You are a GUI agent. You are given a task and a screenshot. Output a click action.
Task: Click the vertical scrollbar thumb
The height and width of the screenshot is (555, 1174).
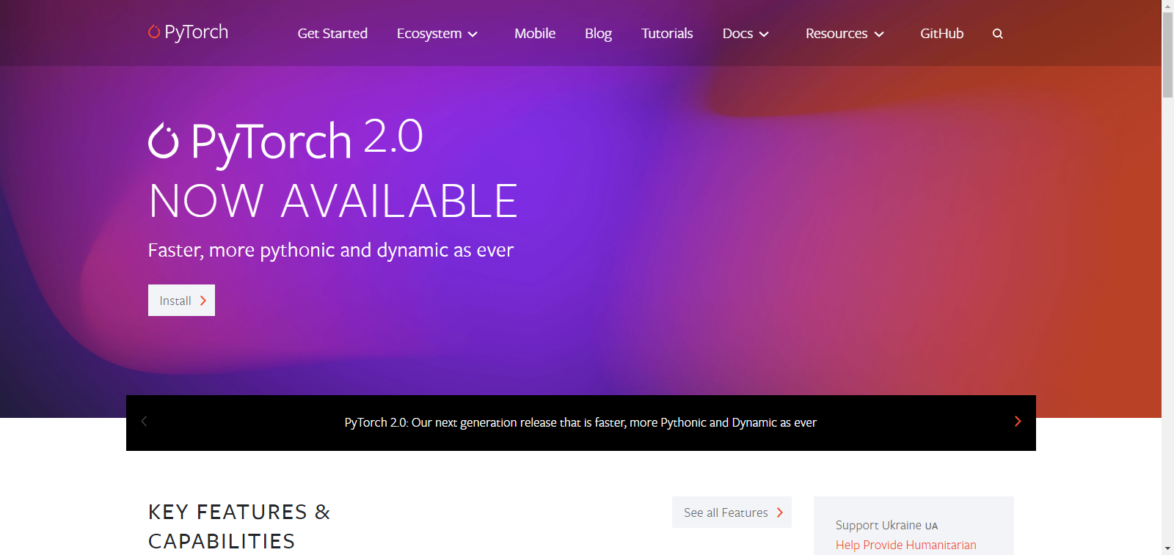tap(1167, 55)
